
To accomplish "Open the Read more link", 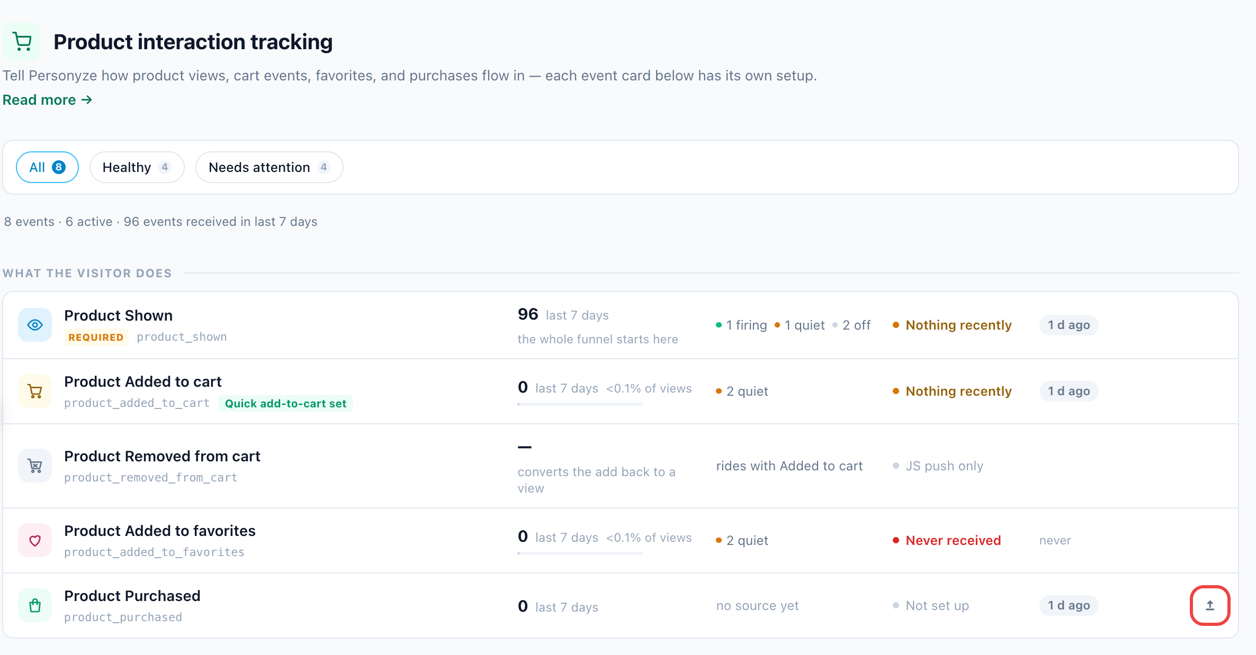I will pos(48,99).
